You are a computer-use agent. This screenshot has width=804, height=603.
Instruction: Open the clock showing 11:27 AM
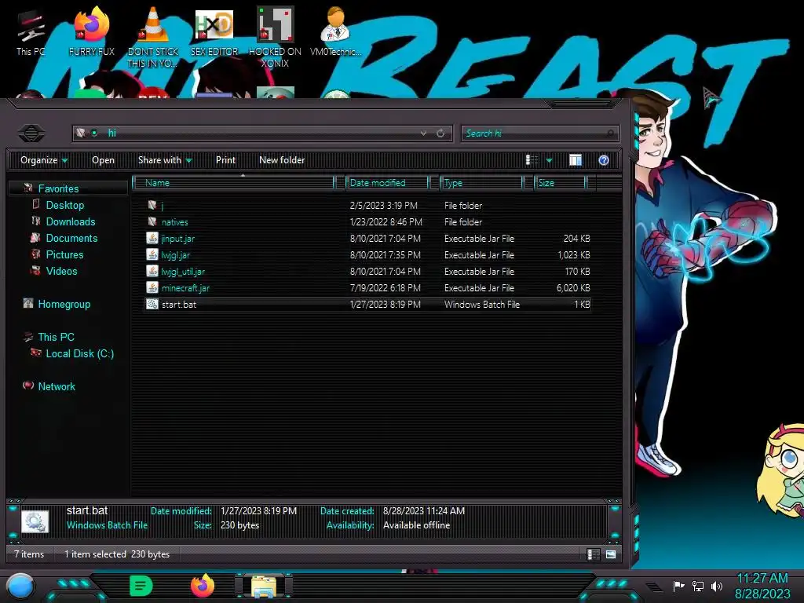coord(763,586)
